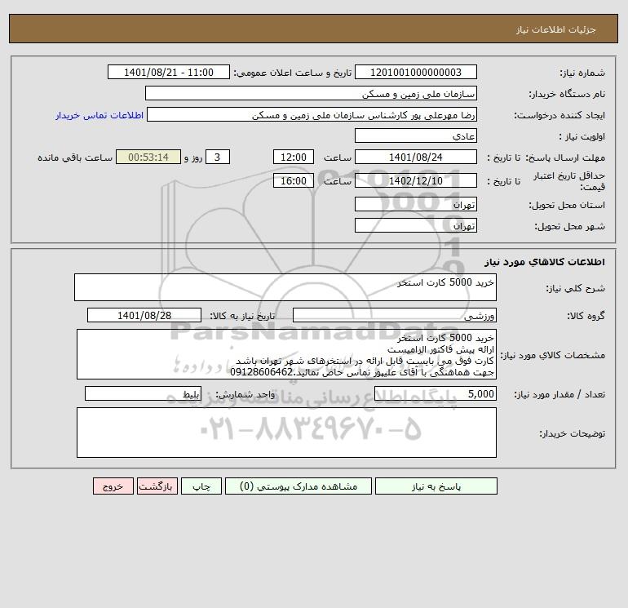Click the واحد شمارش label
This screenshot has height=608, width=628.
click(245, 394)
